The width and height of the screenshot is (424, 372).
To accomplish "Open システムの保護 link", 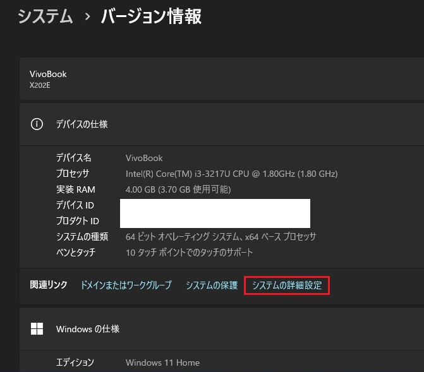I will pos(212,285).
